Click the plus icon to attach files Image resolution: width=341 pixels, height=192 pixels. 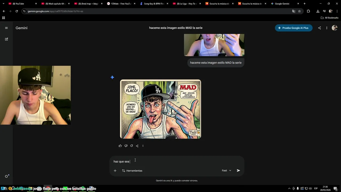coord(115,171)
